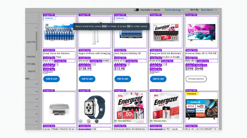Collapse the first sidebar filter section

(36, 28)
